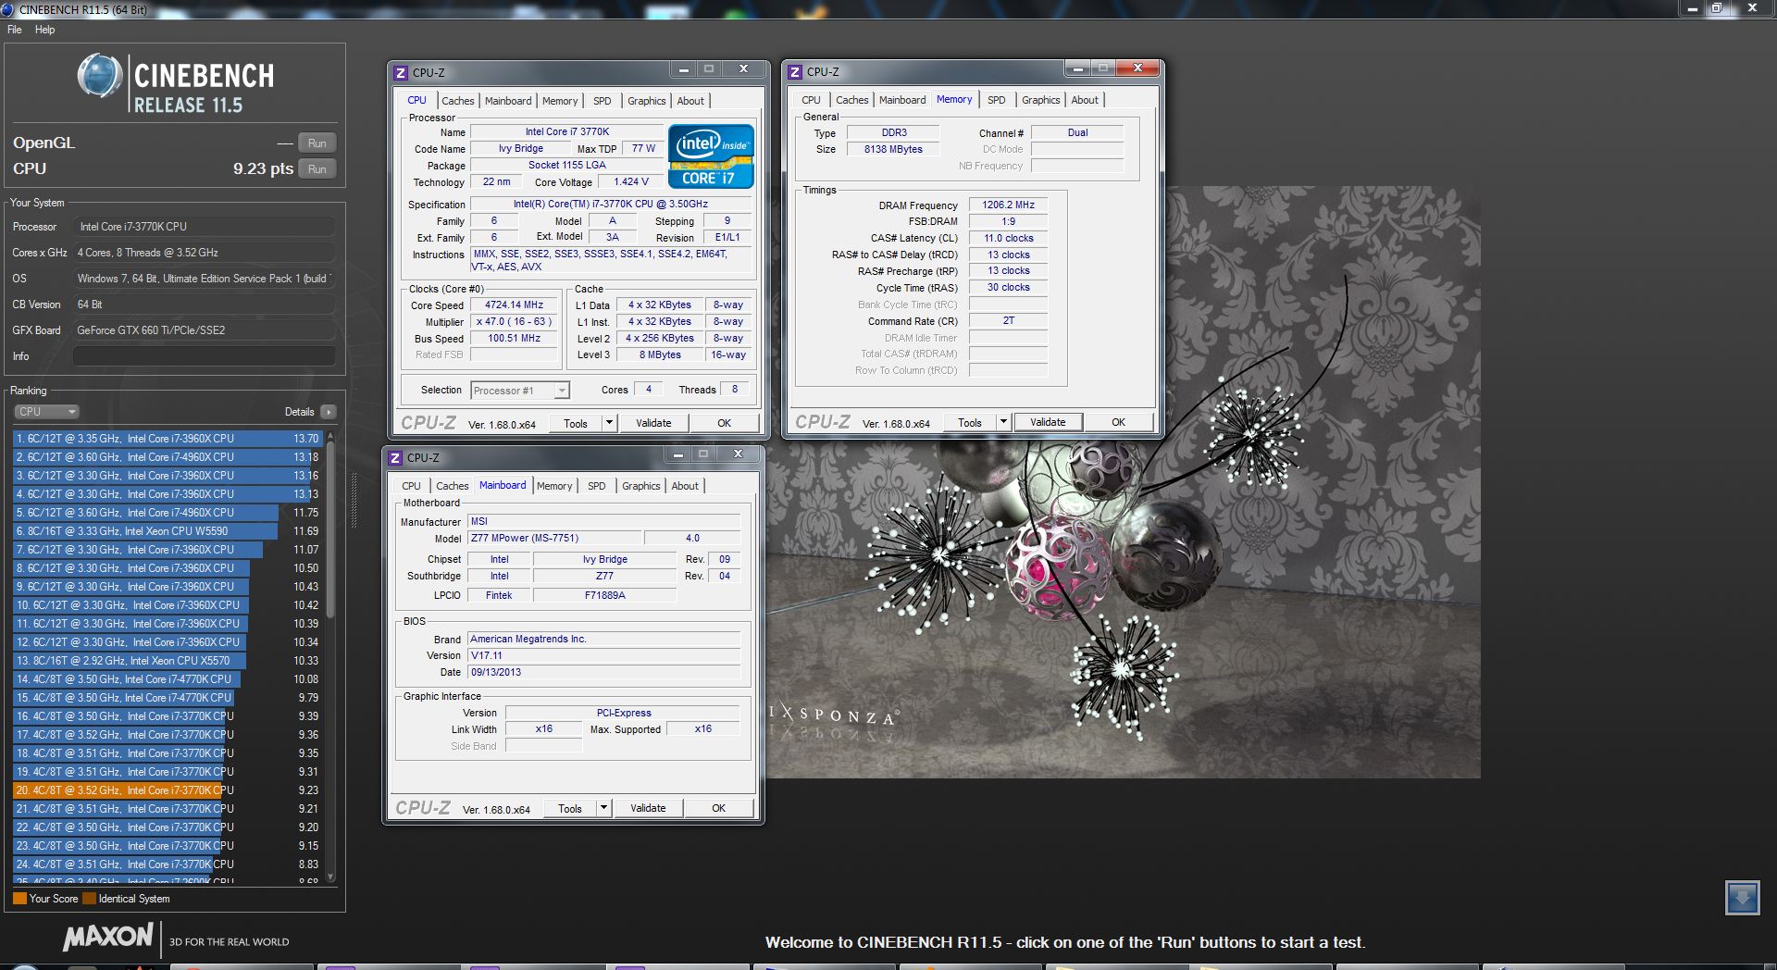This screenshot has height=970, width=1777.
Task: Expand Tools dropdown arrow in the CPU-Z Mainboard window
Action: [x=603, y=808]
